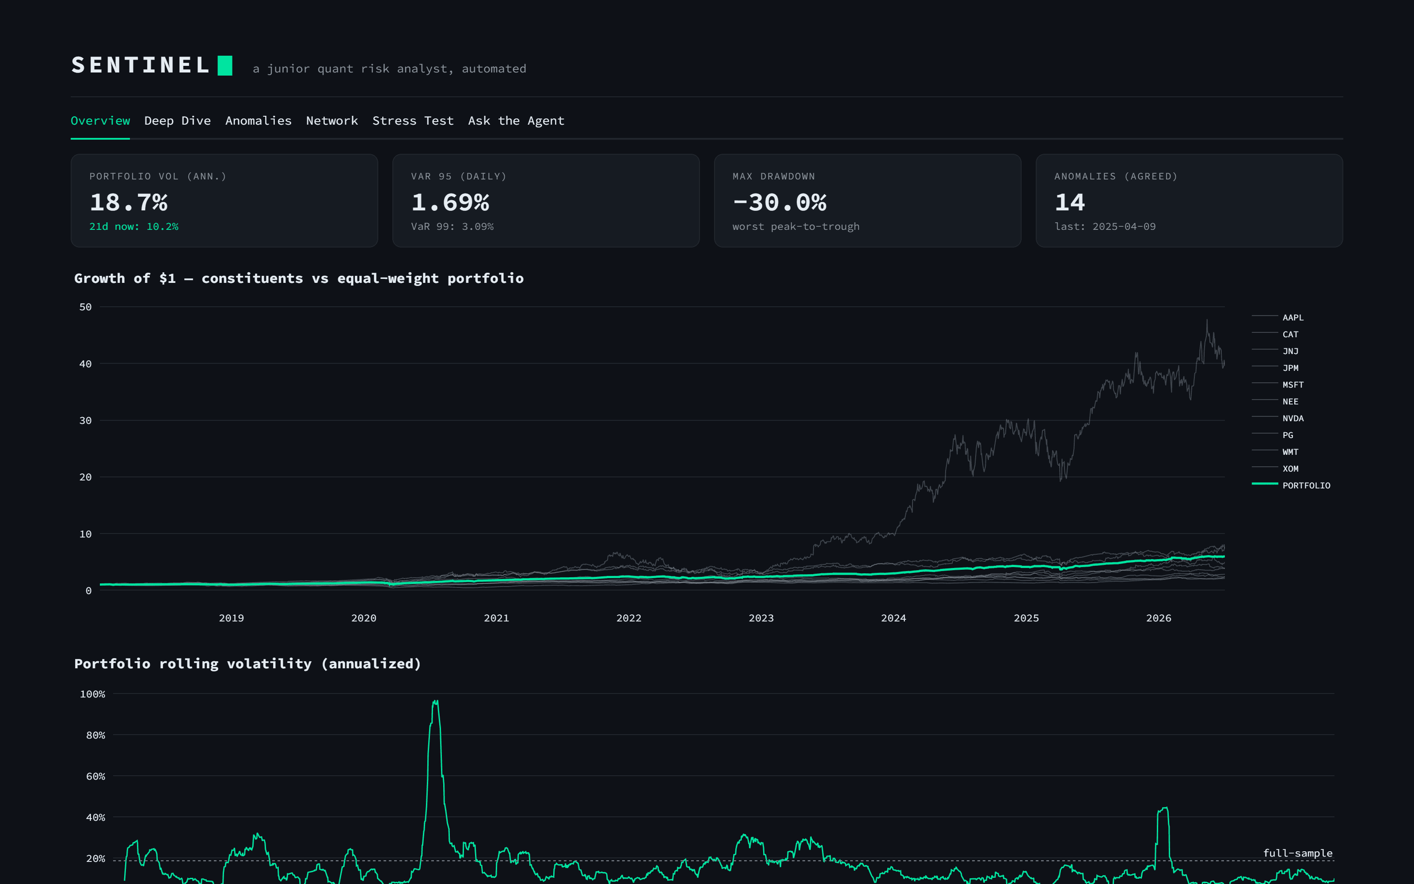Viewport: 1414px width, 884px height.
Task: Click the volatility spike peak in 2020
Action: click(x=435, y=701)
